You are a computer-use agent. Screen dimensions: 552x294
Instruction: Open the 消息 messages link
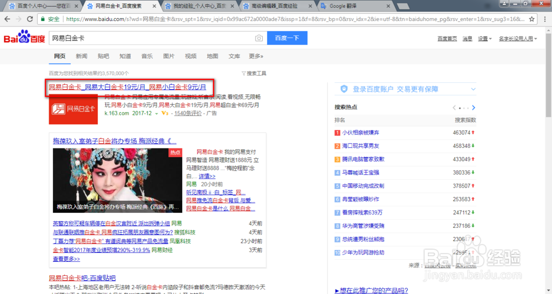[467, 39]
